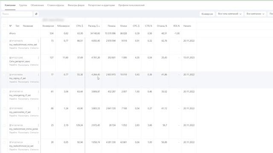Click Посмотреть link under kry_zastroishiki_rf_set
Image resolution: width=273 pixels, height=153 pixels.
(23, 116)
